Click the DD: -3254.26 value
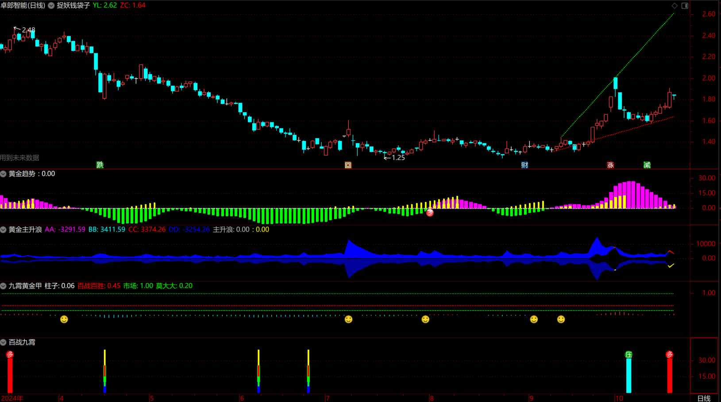Viewport: 721px width, 402px height. click(x=189, y=230)
